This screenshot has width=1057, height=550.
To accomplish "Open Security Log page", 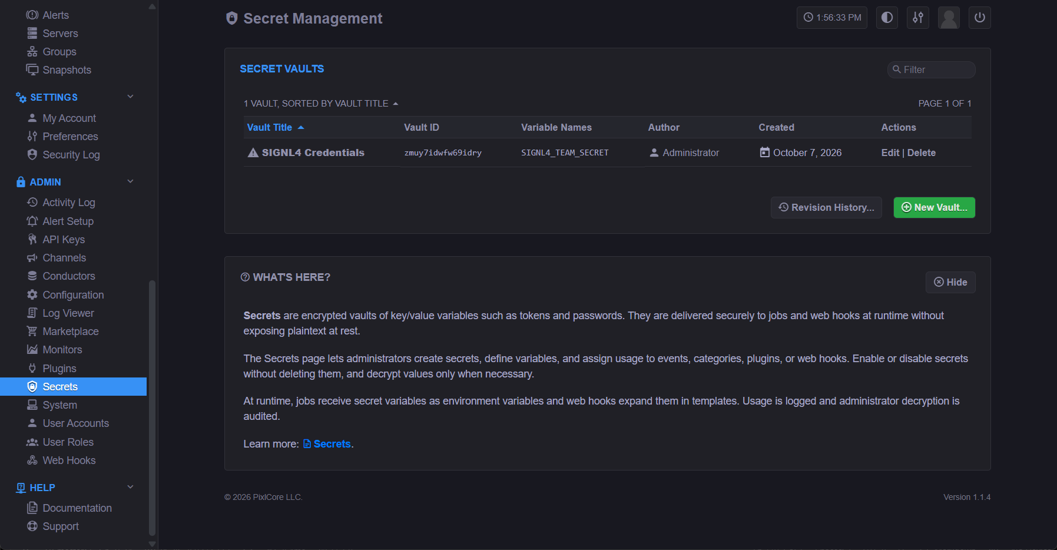I will pos(71,155).
